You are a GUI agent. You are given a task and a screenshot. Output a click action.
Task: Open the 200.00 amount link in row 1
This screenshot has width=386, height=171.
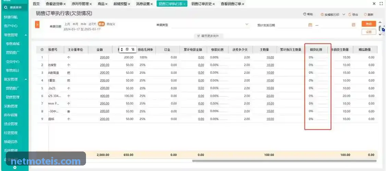pyautogui.click(x=104, y=57)
